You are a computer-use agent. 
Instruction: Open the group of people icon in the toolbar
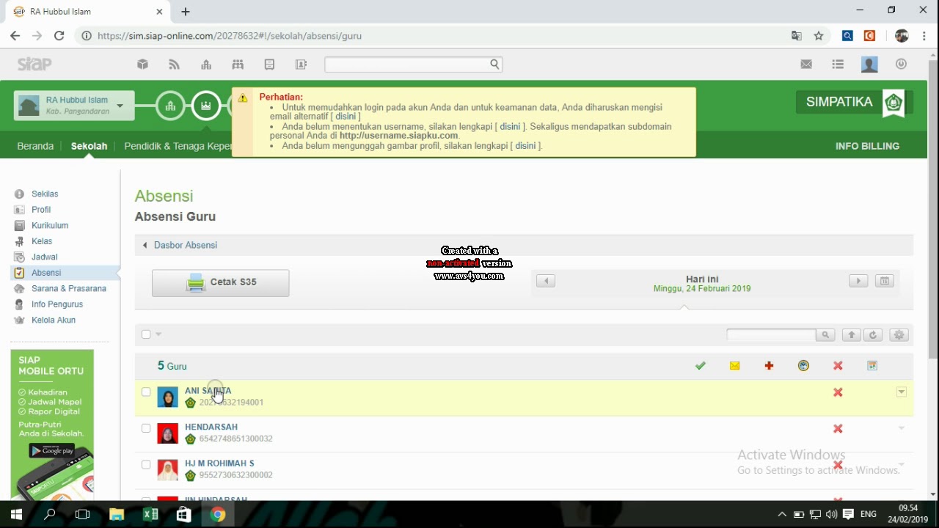(x=238, y=65)
